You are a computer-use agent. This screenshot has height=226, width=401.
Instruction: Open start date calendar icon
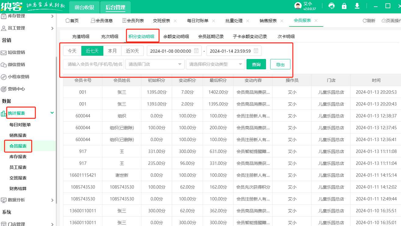(197, 51)
